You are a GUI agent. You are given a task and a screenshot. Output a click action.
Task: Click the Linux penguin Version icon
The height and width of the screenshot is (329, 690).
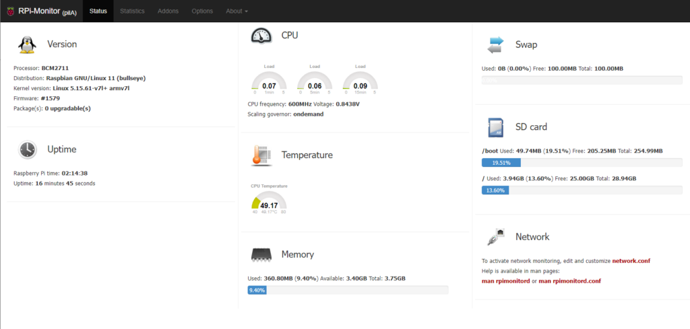[28, 44]
